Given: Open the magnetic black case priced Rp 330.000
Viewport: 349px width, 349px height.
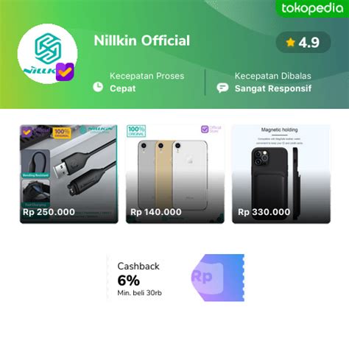Looking at the screenshot, I should (281, 174).
